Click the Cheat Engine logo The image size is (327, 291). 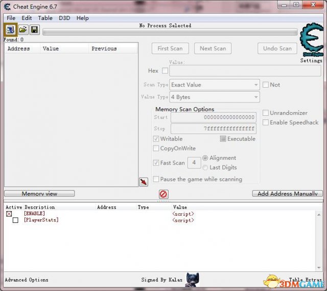312,40
